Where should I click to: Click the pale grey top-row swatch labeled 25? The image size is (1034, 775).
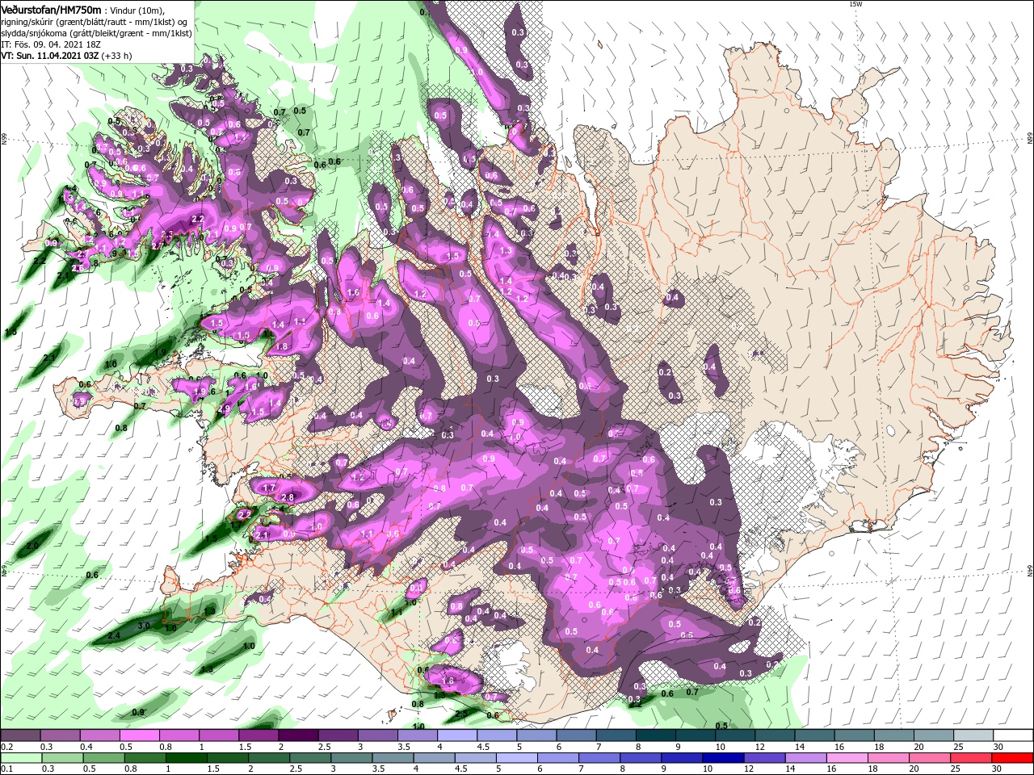973,735
